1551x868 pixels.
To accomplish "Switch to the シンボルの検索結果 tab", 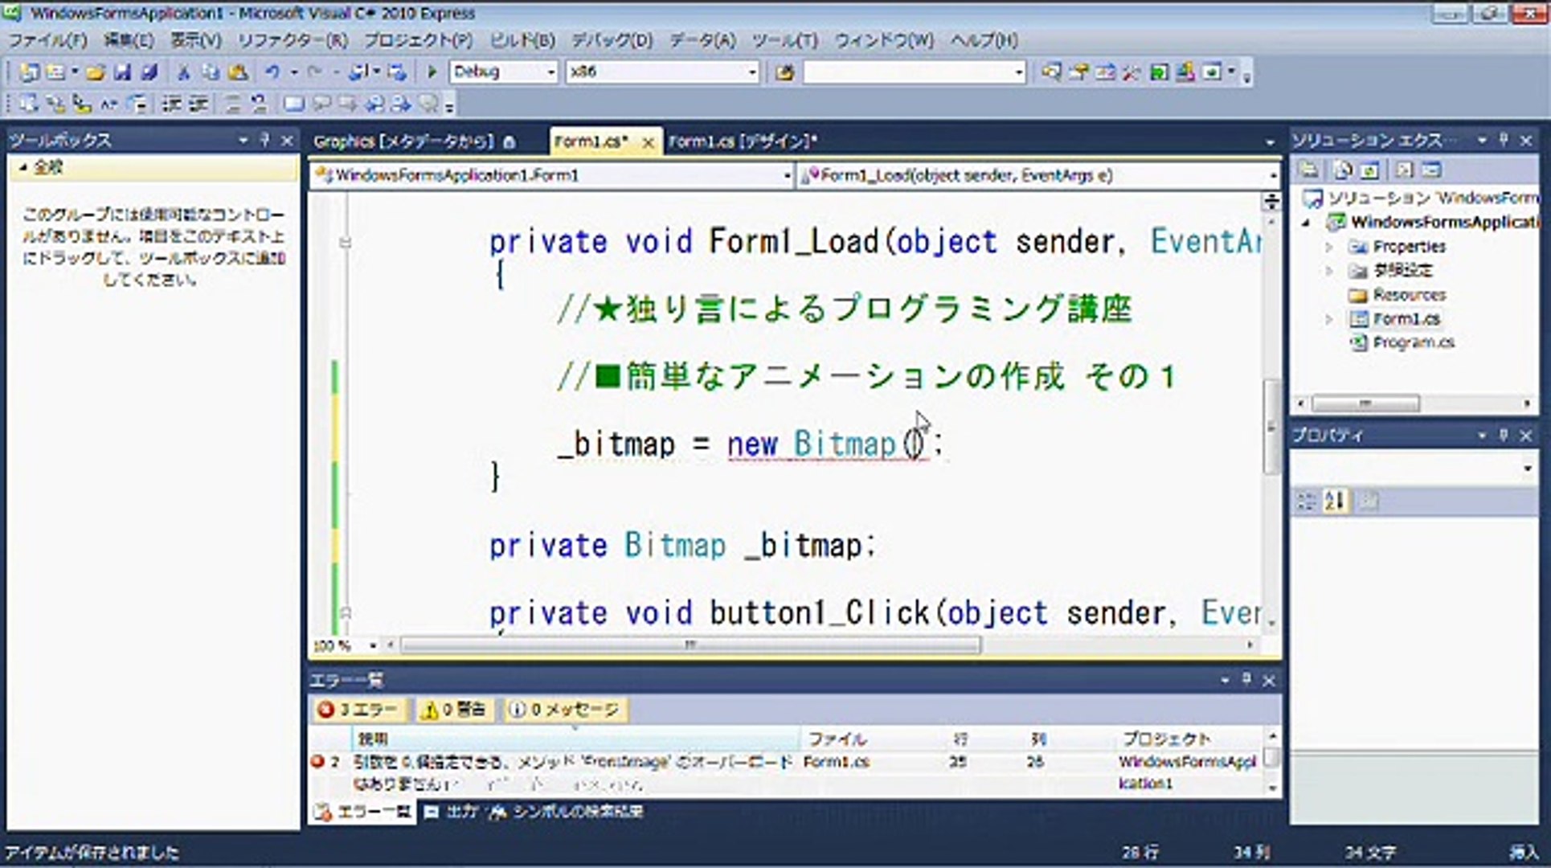I will [567, 812].
